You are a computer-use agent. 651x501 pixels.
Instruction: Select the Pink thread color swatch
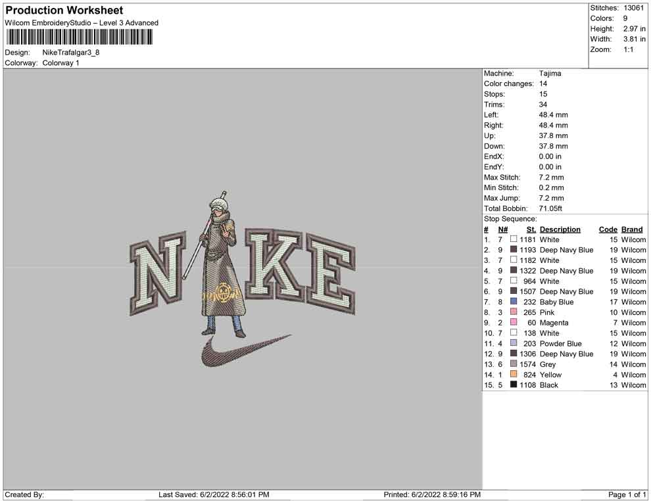click(x=514, y=312)
